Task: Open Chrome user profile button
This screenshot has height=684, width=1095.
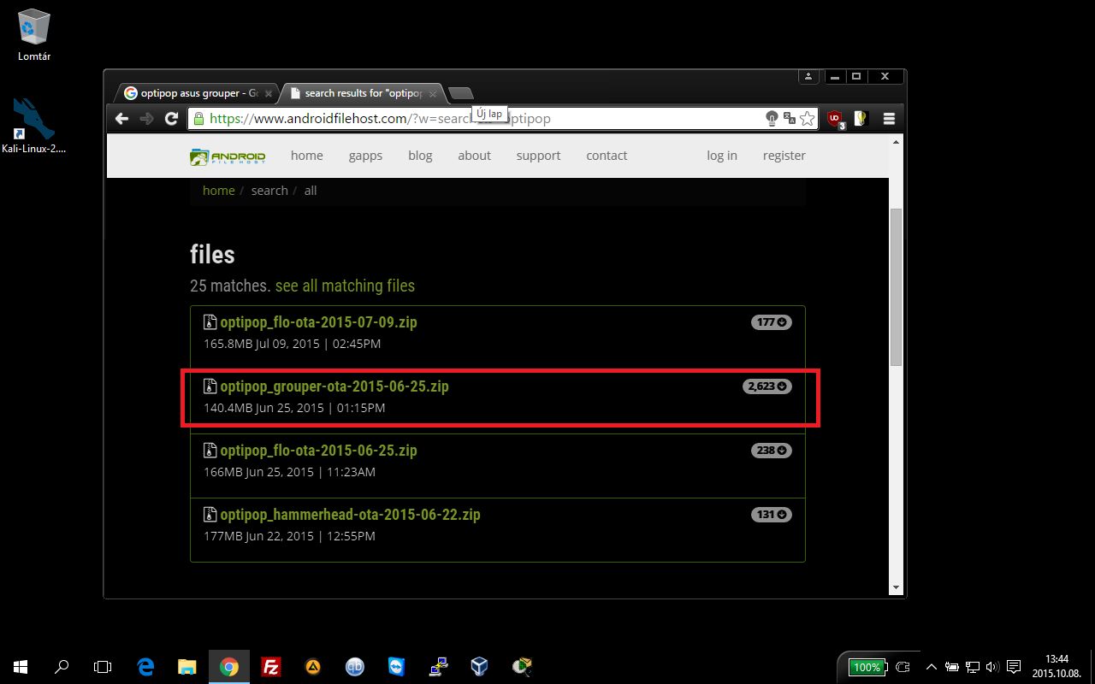Action: click(808, 76)
